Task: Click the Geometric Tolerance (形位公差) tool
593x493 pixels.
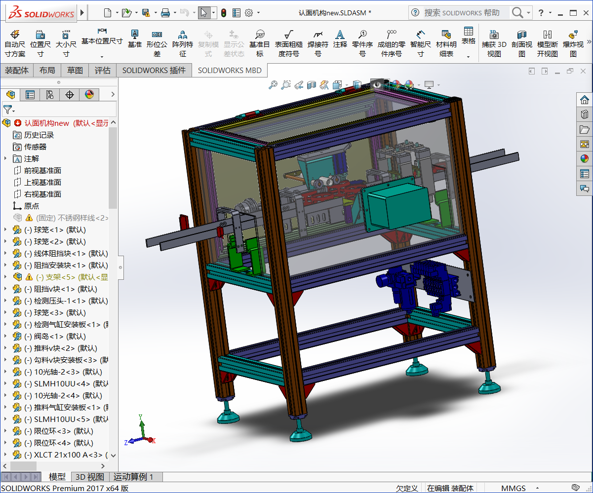Action: click(x=157, y=44)
